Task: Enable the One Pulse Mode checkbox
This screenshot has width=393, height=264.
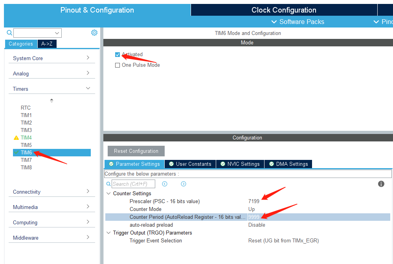Action: (x=117, y=65)
